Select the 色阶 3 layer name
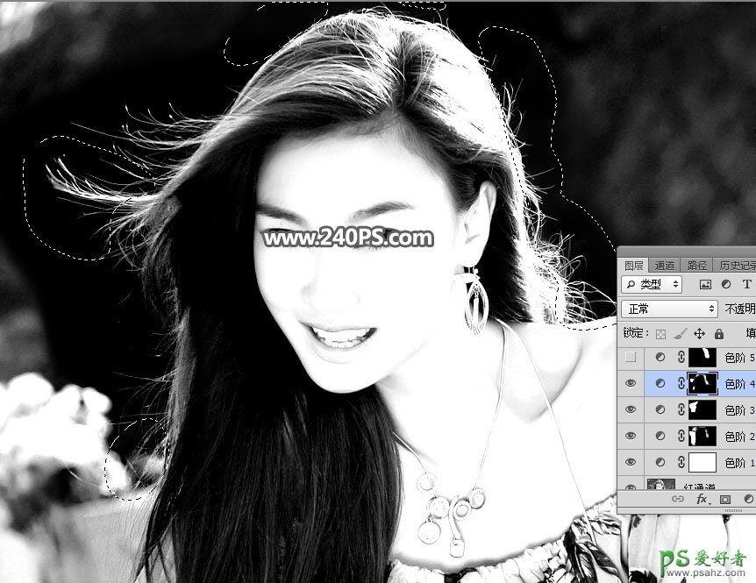The height and width of the screenshot is (583, 756). click(740, 410)
